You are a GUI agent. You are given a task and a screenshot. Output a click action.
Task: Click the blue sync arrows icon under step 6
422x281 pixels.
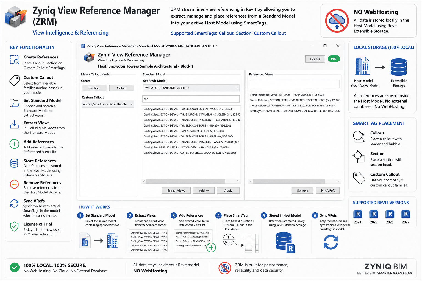[331, 242]
